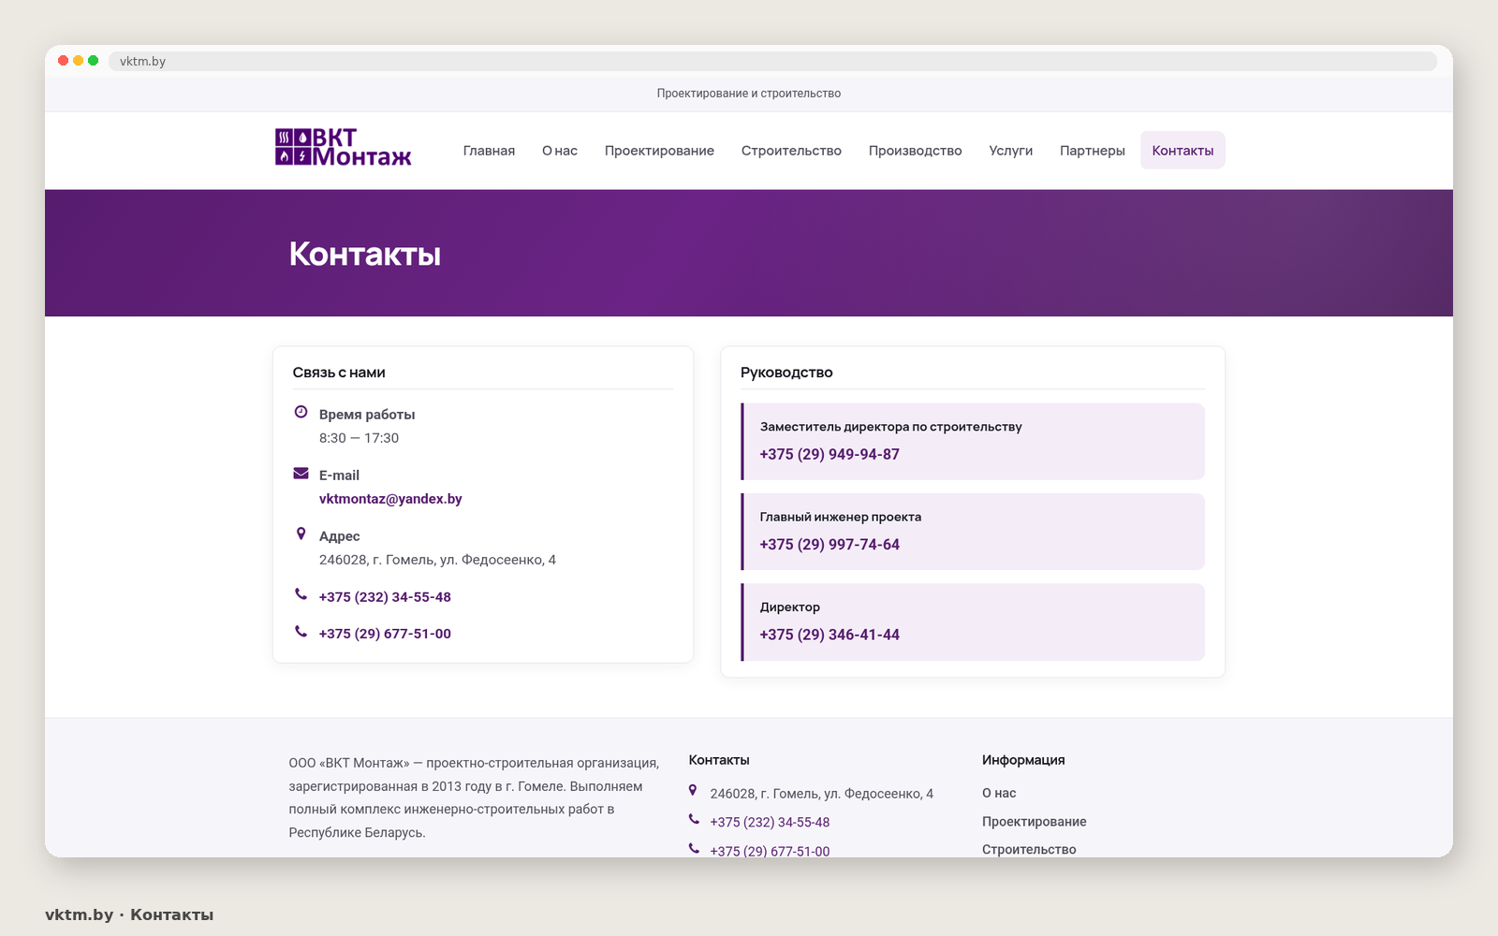
Task: Click the Главный инженер проекта label
Action: pyautogui.click(x=841, y=517)
